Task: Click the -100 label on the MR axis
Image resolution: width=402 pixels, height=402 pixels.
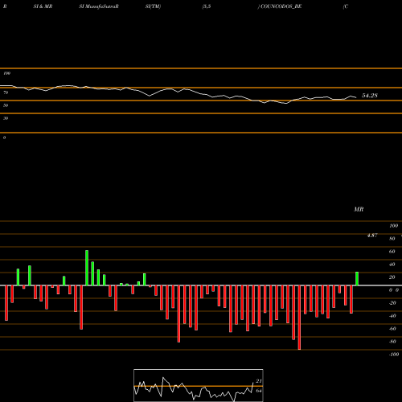Action: (394, 355)
